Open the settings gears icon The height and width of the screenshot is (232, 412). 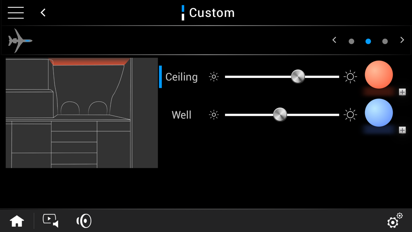click(395, 220)
